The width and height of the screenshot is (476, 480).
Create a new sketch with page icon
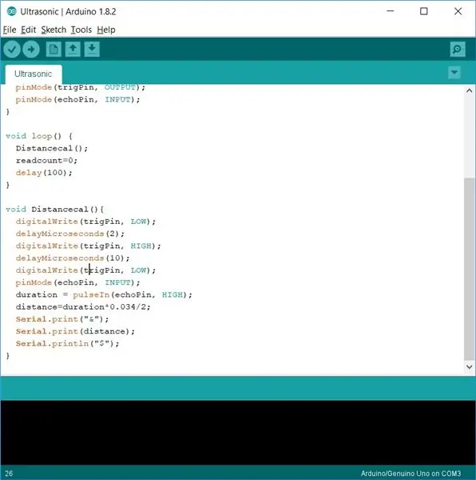[x=54, y=49]
